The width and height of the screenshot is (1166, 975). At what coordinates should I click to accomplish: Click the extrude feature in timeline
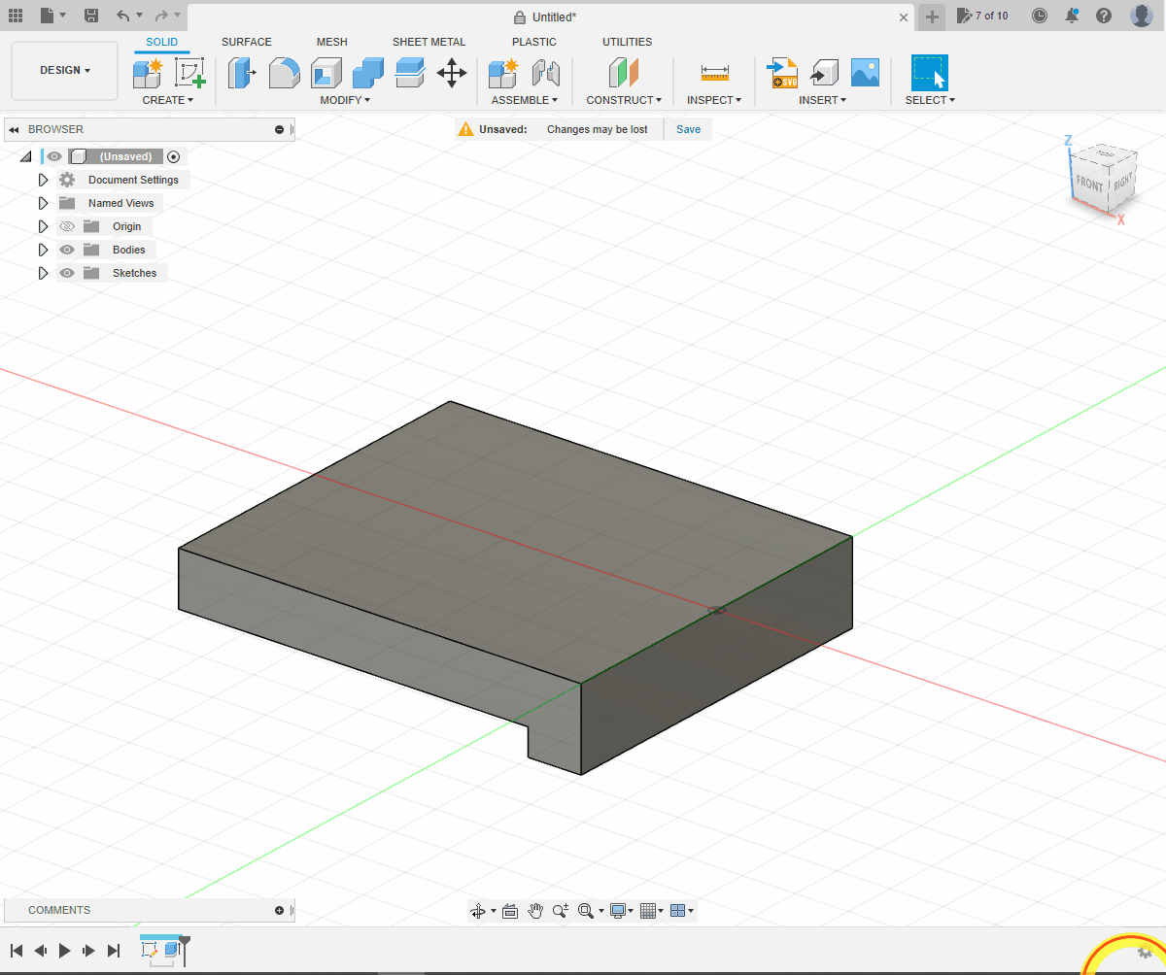[172, 950]
